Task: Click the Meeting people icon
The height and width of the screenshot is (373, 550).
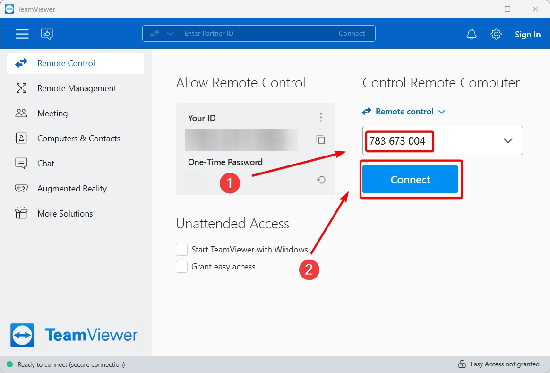Action: (21, 113)
